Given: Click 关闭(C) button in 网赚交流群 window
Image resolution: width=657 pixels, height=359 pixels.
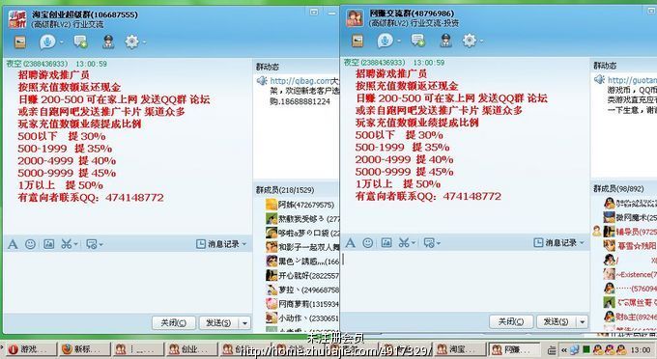Looking at the screenshot, I should 511,321.
